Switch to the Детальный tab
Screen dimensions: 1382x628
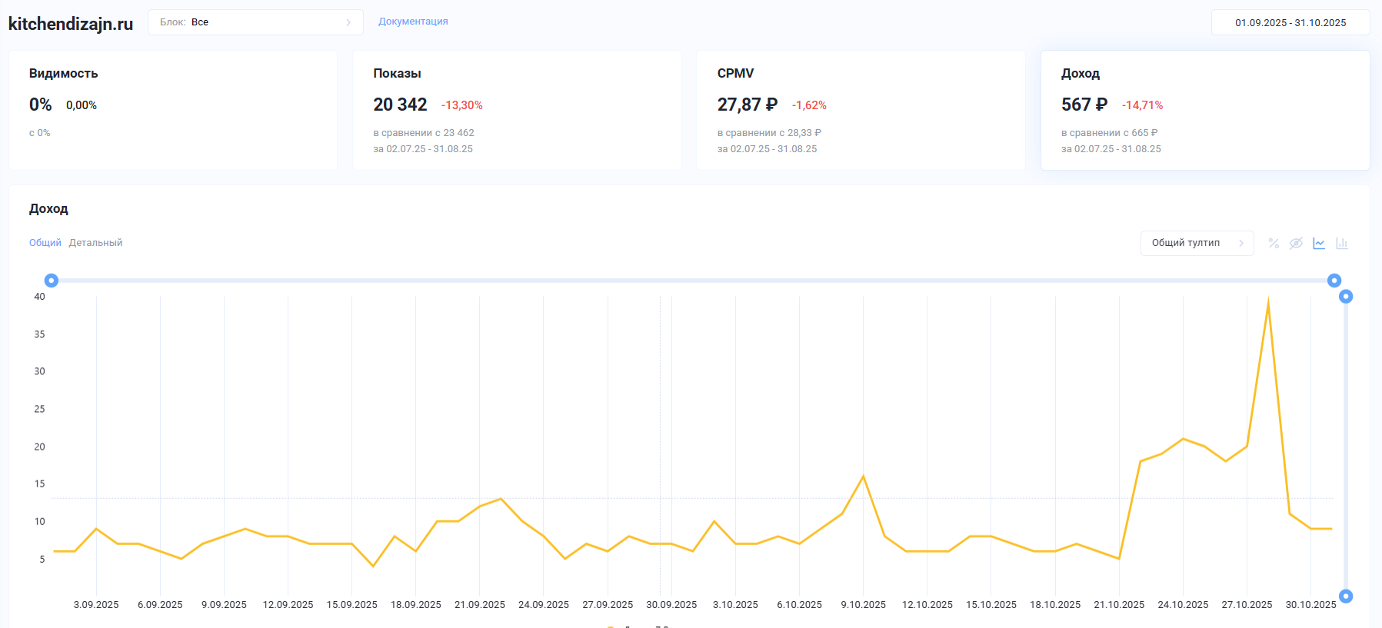(95, 243)
